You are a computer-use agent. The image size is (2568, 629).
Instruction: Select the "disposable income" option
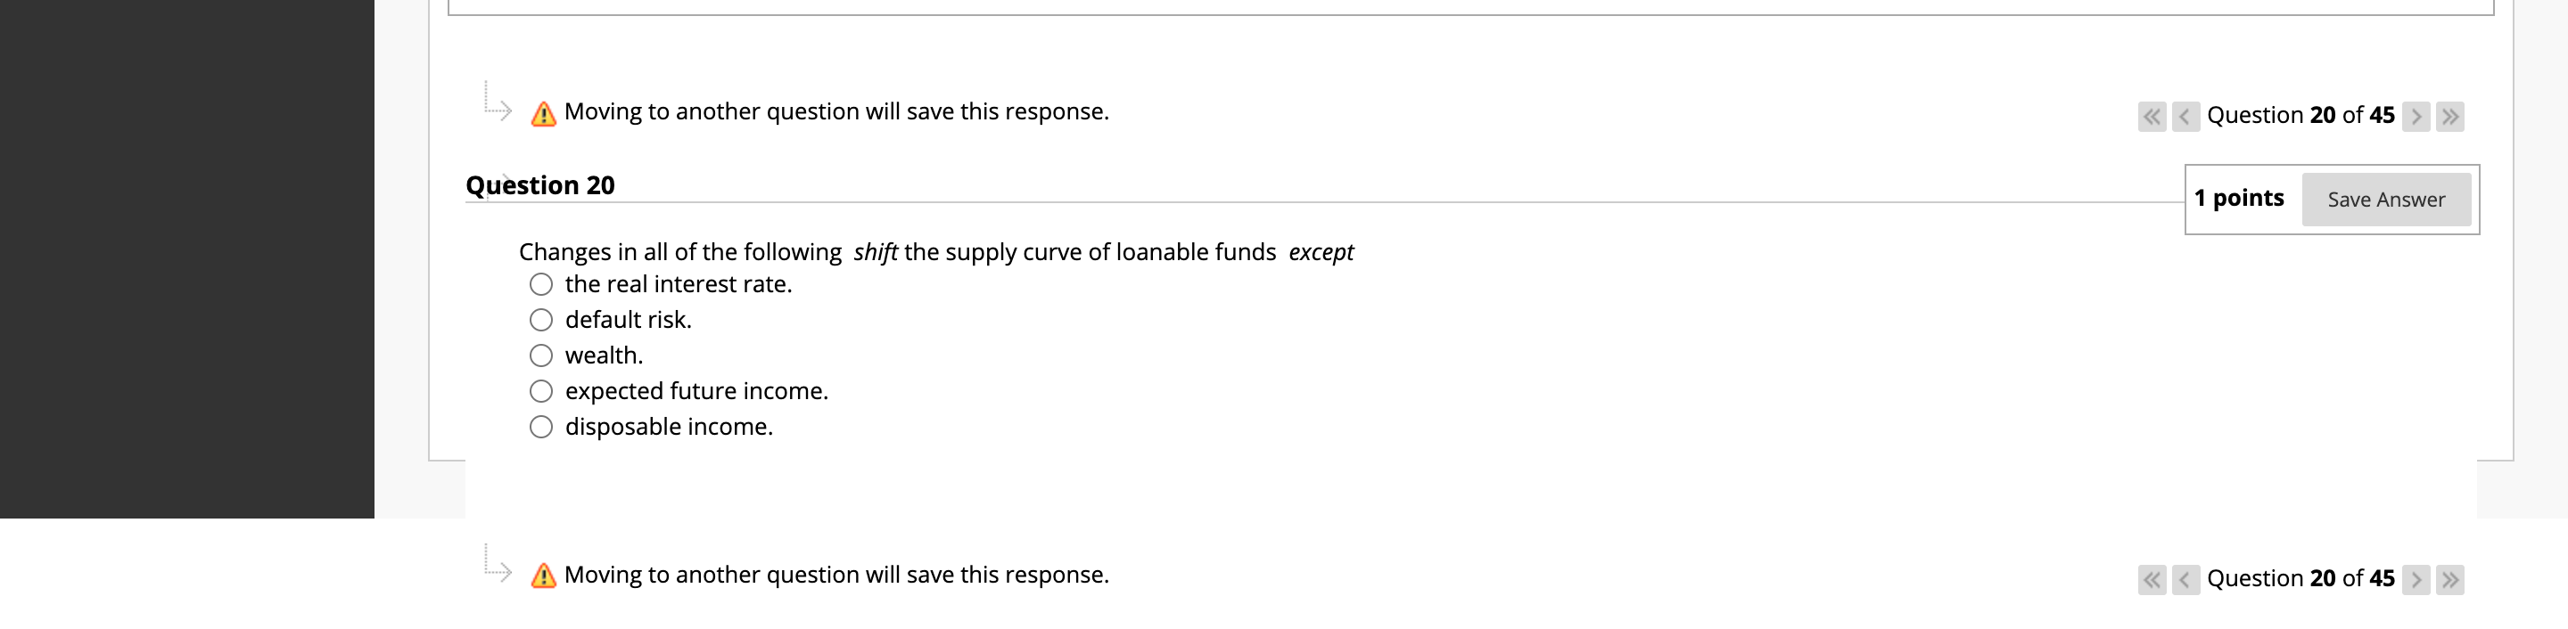[x=539, y=427]
